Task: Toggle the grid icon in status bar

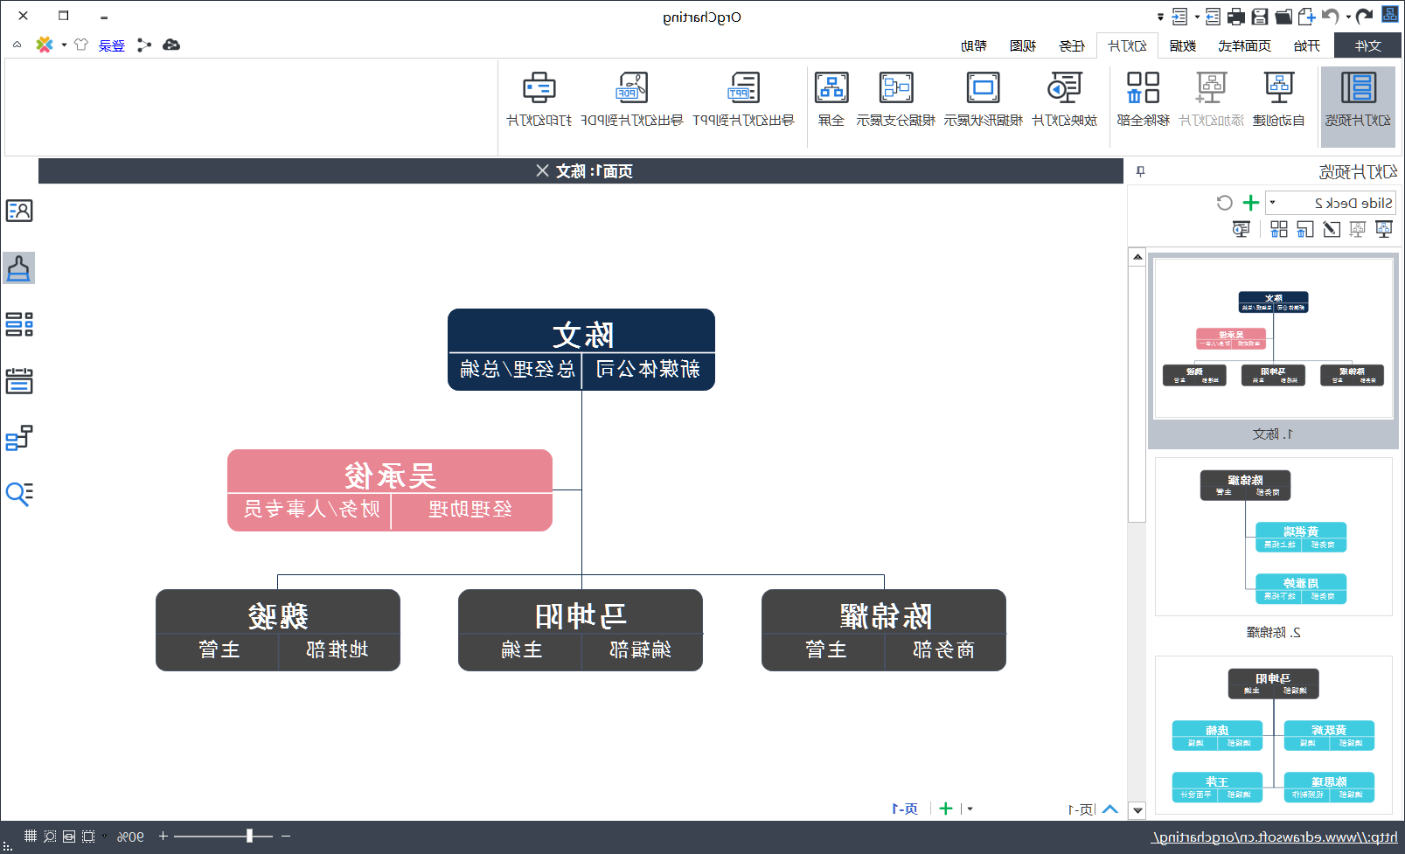Action: pyautogui.click(x=31, y=836)
